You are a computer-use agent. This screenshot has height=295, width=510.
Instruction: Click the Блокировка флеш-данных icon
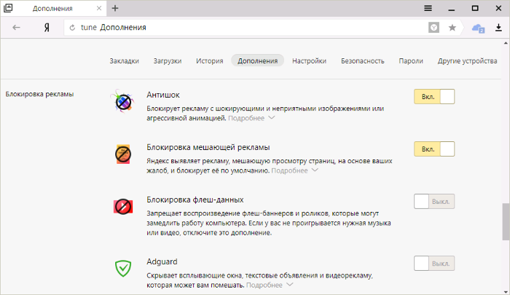tap(123, 207)
